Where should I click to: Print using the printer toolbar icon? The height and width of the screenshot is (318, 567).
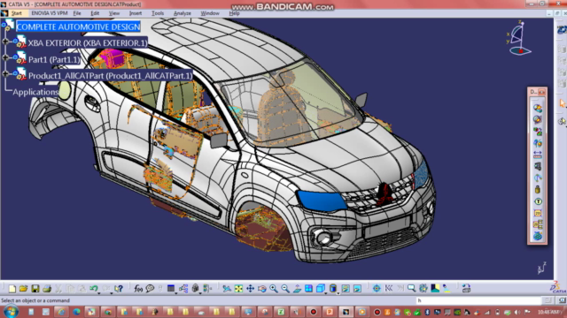coord(47,289)
